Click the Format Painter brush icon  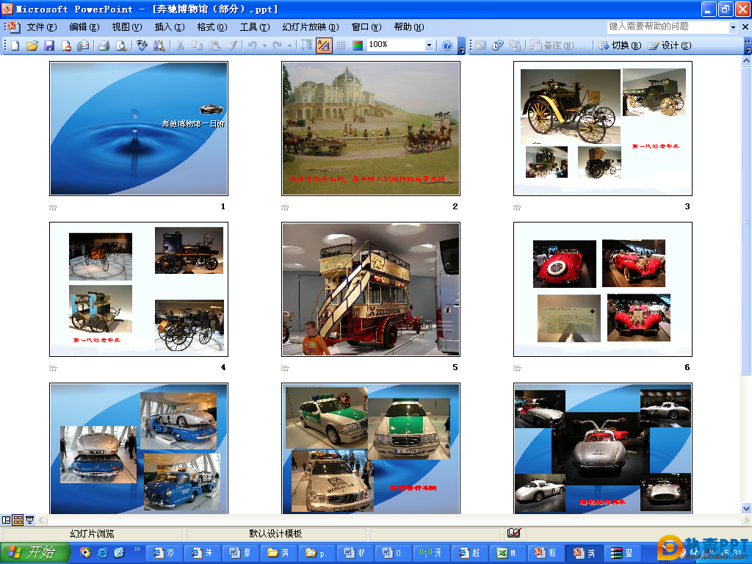[231, 46]
